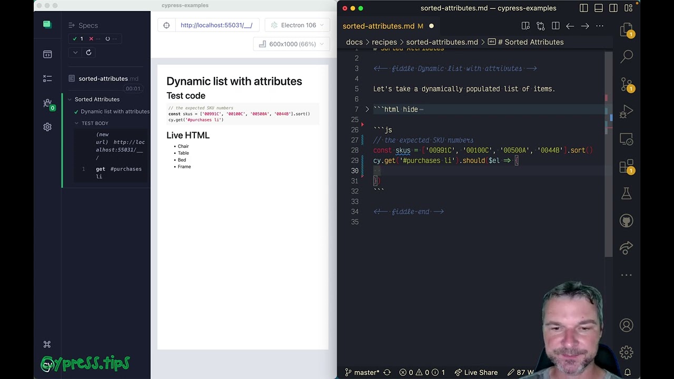674x379 pixels.
Task: Open the Electron 106 browser dropdown
Action: (x=298, y=25)
